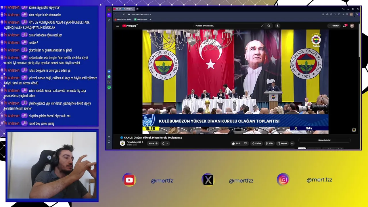The height and width of the screenshot is (207, 368).
Task: Go to YouTube Premium home logo
Action: tap(130, 26)
